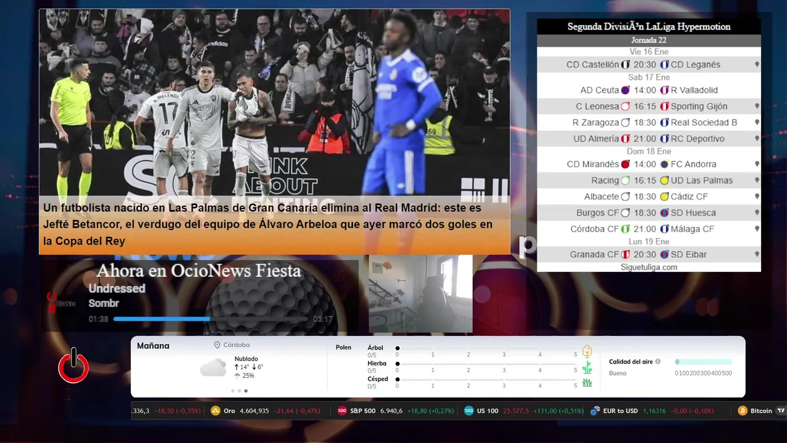The image size is (787, 443).
Task: Open venue pin for R Zaragoza match
Action: [757, 122]
